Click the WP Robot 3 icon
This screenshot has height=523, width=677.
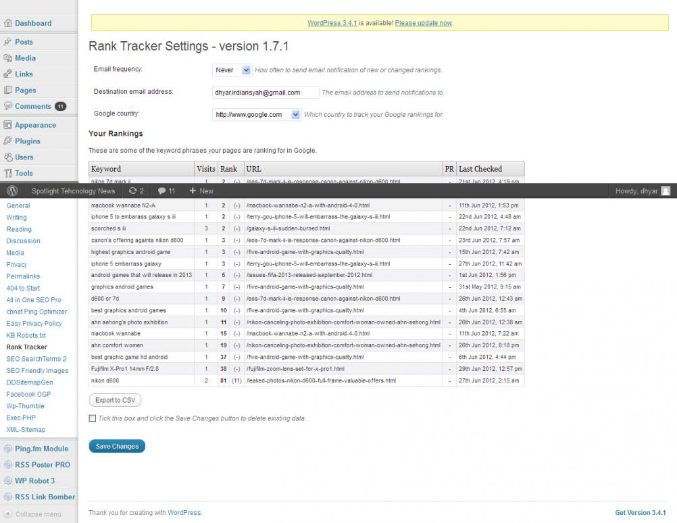point(8,480)
